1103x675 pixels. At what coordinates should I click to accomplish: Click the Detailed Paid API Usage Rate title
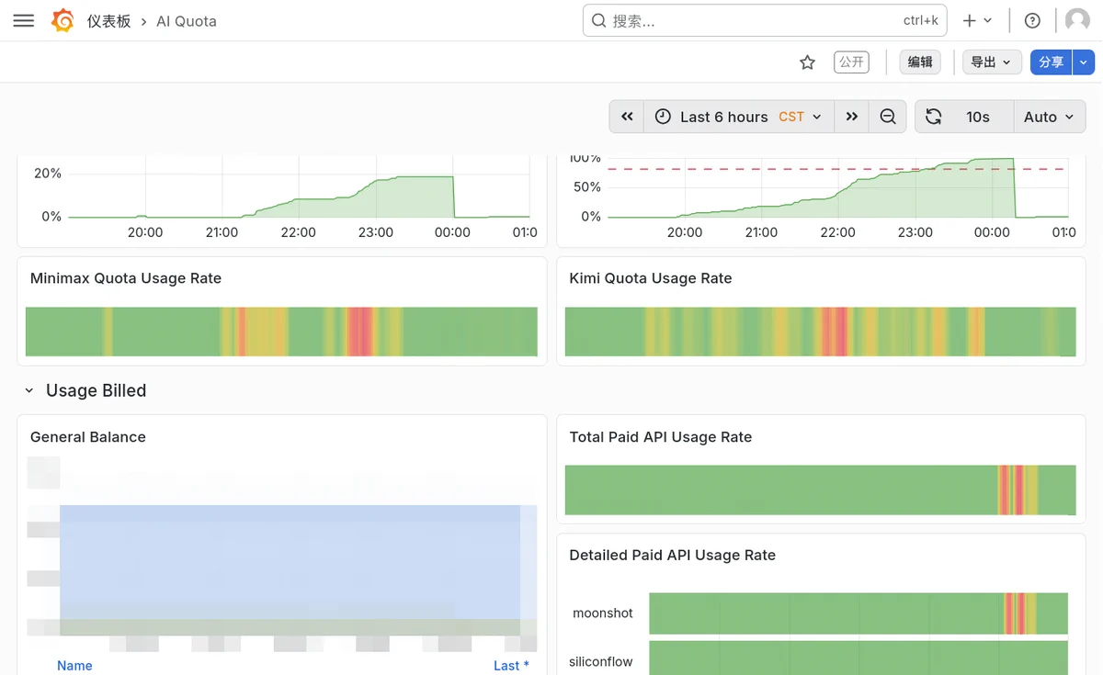[x=672, y=555]
